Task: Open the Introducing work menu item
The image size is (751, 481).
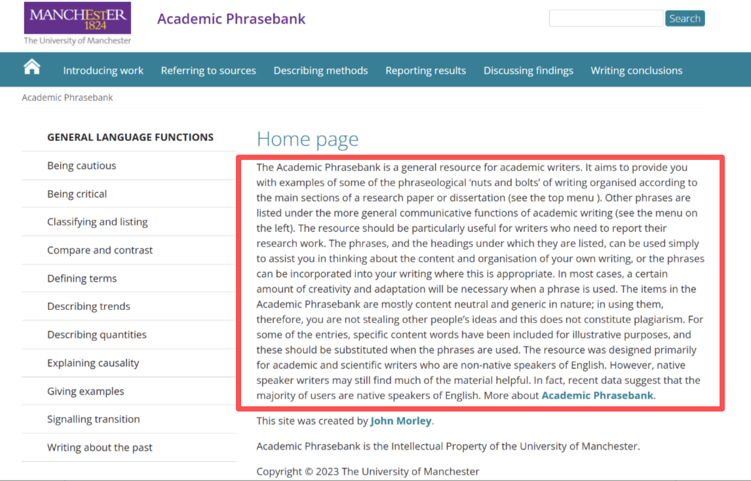Action: [x=103, y=70]
